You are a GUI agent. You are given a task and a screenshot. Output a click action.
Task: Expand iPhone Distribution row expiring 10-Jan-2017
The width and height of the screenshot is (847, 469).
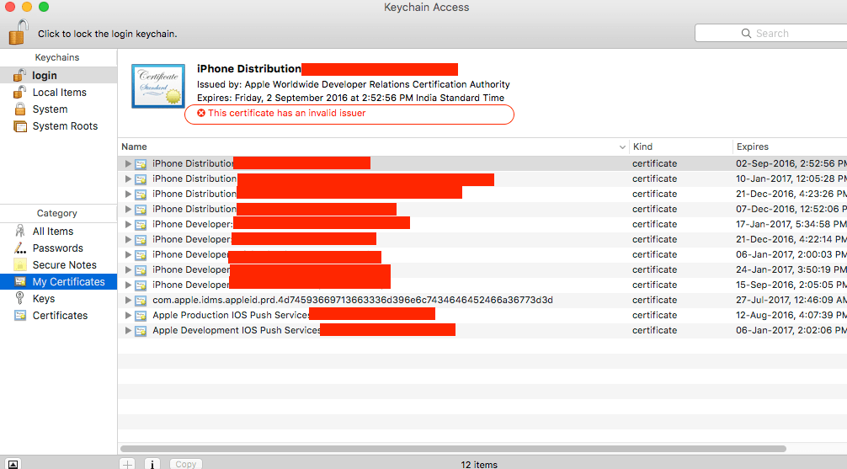click(x=128, y=179)
